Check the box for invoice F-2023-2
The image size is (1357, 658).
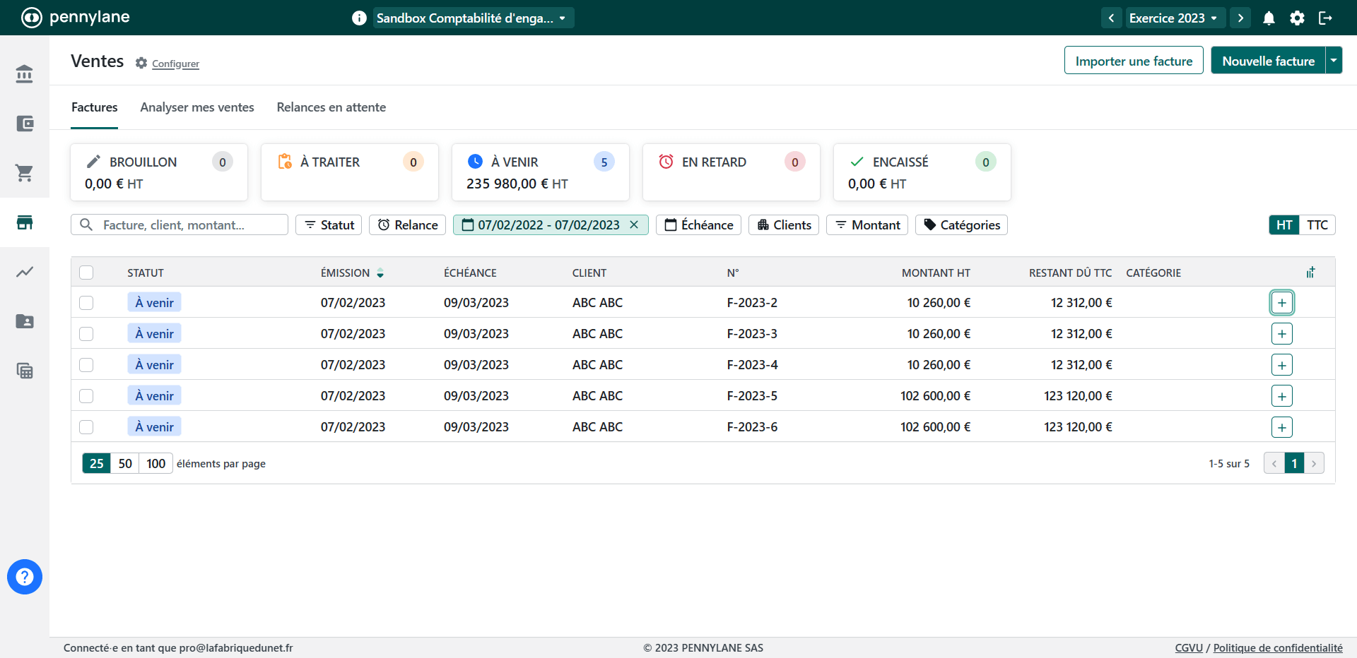[x=86, y=303]
